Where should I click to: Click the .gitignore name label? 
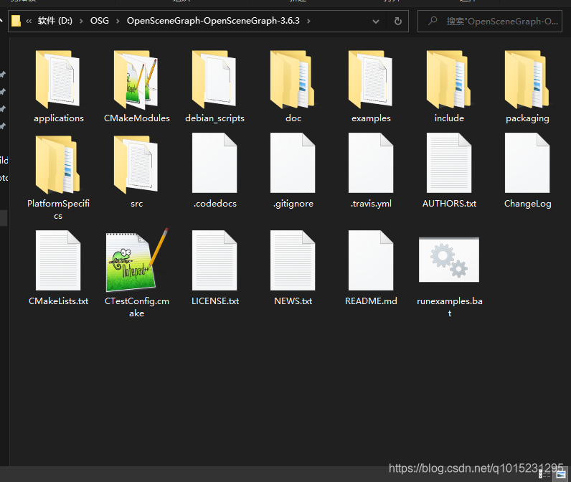(x=293, y=204)
